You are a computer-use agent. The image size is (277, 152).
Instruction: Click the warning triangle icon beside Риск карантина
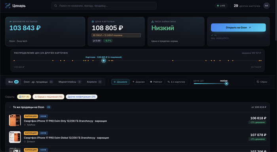(x=152, y=21)
